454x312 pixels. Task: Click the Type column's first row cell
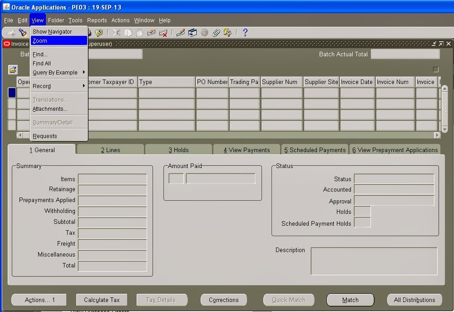[x=166, y=93]
